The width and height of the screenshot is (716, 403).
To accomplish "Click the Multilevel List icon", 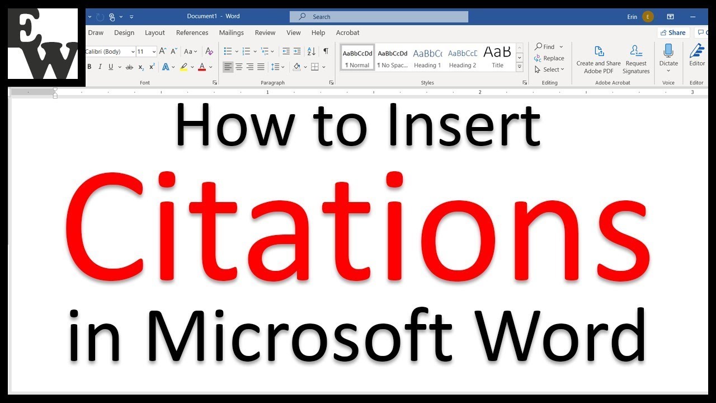I will click(x=265, y=51).
